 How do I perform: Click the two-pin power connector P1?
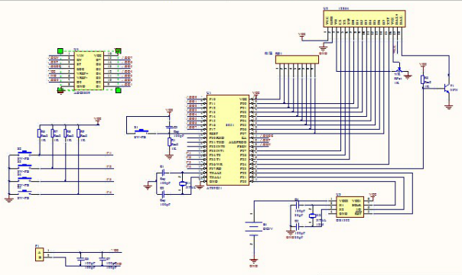pos(40,254)
